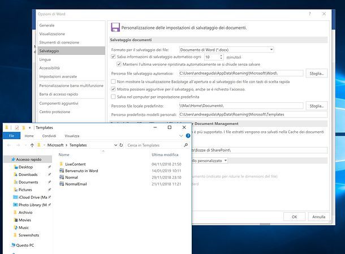
Task: Toggle Mostra posizioni aggiuntive per il salvataggio
Action: 113,89
